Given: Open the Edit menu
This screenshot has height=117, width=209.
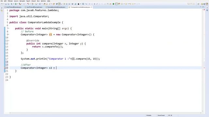Looking at the screenshot, I should [5, 1].
